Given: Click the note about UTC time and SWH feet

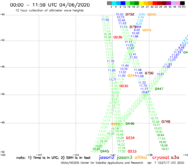Looking at the screenshot, I should pos(53,158).
